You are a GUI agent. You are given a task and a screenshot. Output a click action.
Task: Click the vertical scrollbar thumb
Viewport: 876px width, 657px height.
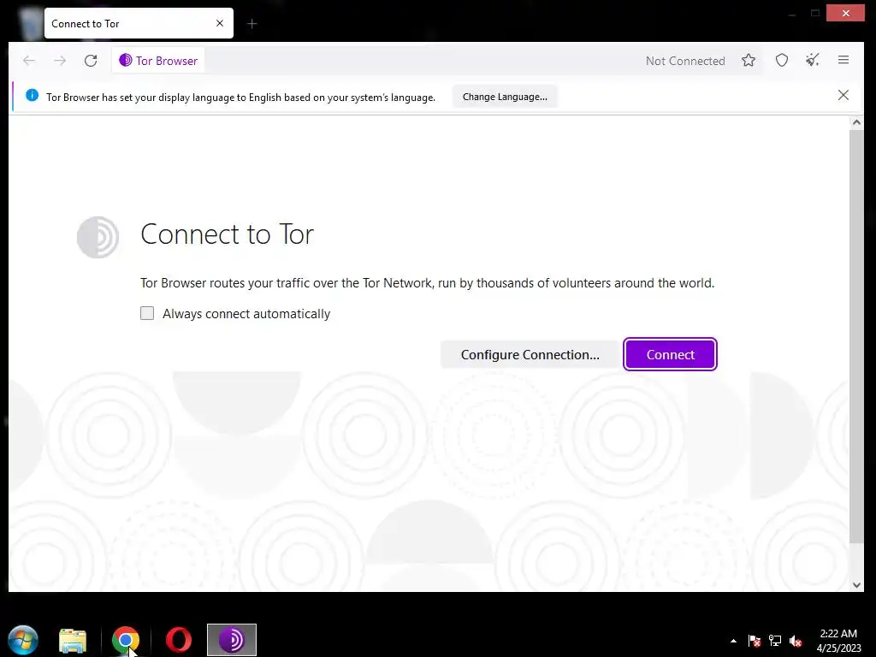pyautogui.click(x=855, y=336)
